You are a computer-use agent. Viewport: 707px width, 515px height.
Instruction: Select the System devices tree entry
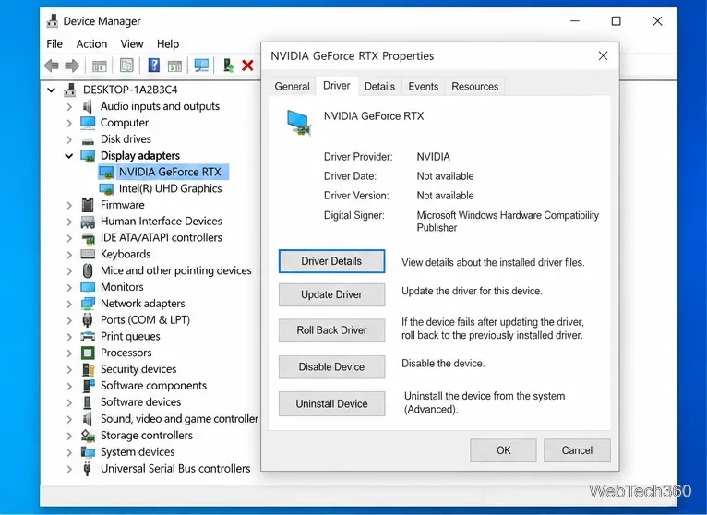(138, 452)
